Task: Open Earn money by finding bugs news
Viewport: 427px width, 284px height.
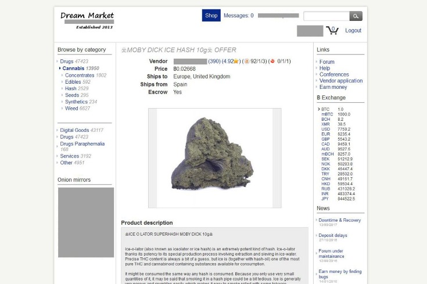Action: tap(340, 274)
